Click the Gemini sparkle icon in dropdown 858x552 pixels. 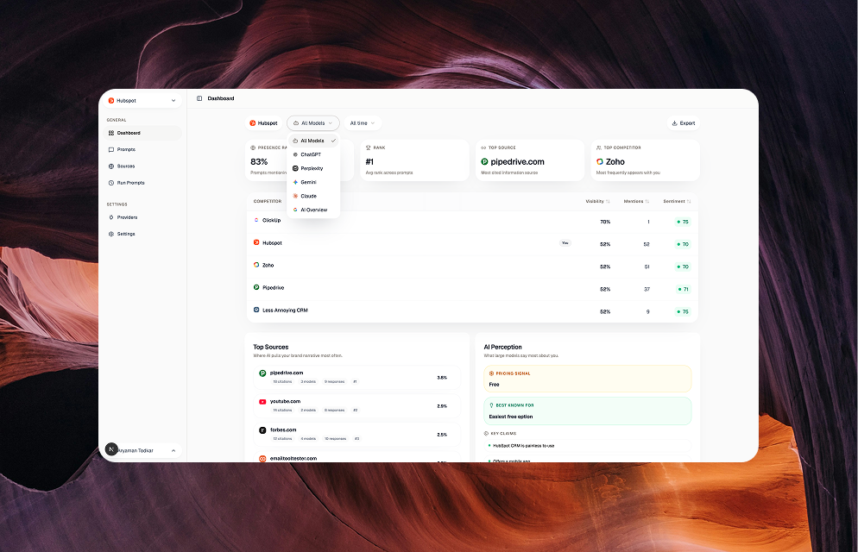295,182
